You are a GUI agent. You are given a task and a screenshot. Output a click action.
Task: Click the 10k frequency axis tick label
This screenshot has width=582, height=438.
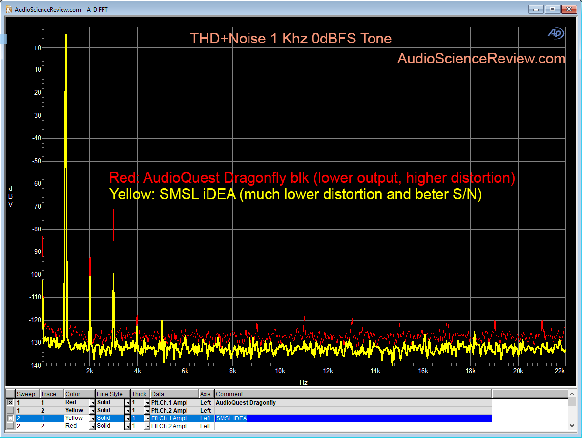click(280, 371)
